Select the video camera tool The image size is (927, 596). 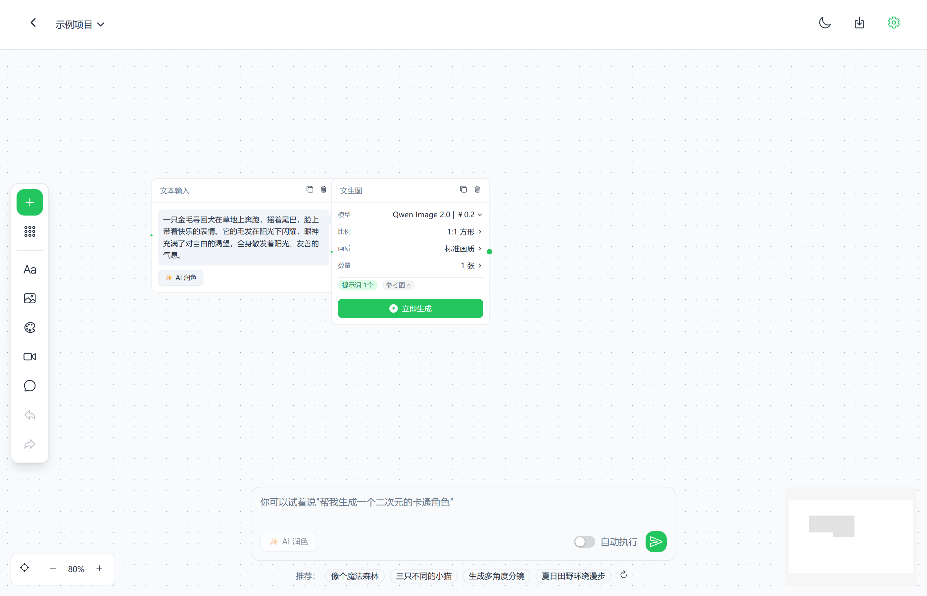coord(29,356)
